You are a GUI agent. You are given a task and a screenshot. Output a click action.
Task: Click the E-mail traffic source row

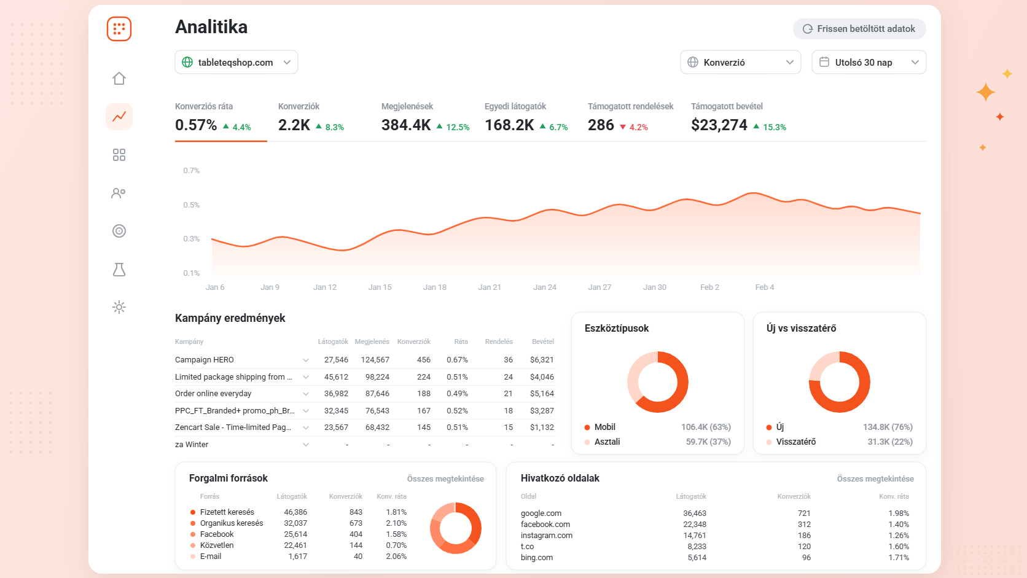pos(299,557)
